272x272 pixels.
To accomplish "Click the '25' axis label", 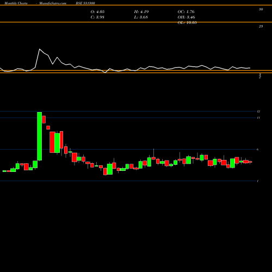I will pos(261,27).
